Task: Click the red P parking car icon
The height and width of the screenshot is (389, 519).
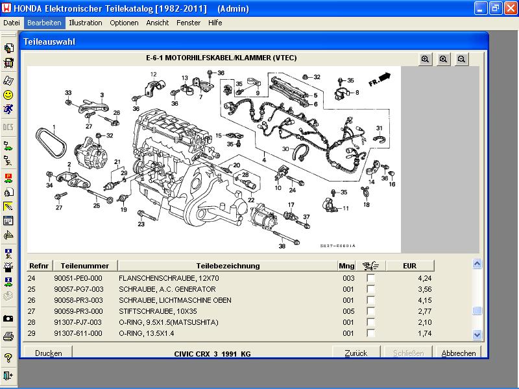Action: (x=8, y=178)
